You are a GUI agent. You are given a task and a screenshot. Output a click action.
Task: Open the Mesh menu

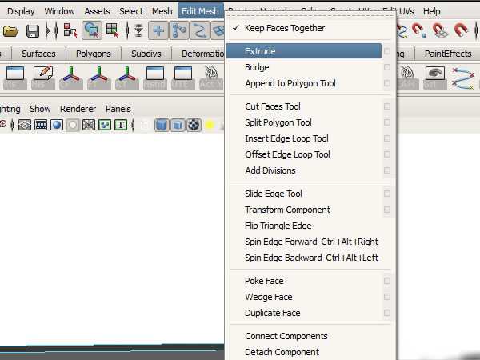(162, 11)
